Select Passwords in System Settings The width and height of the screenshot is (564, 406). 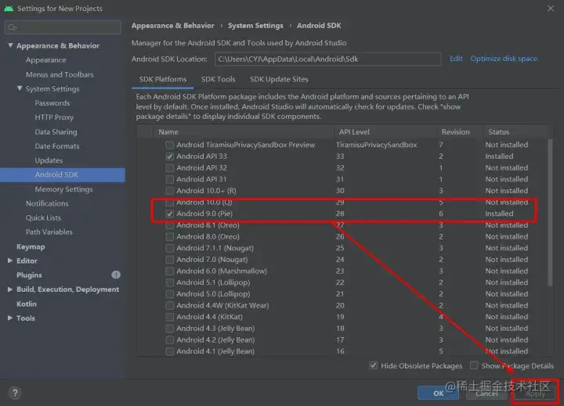pos(52,103)
